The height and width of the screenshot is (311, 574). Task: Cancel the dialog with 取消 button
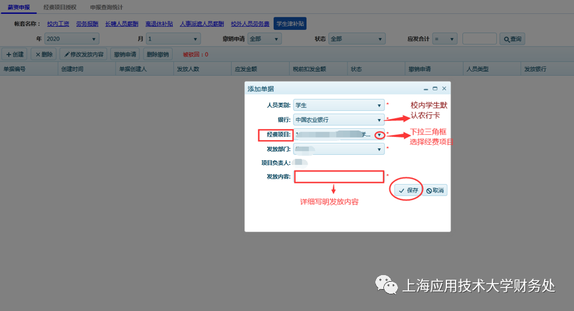[435, 190]
